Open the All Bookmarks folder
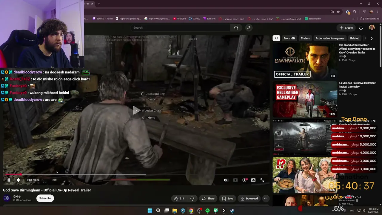 pos(370,19)
